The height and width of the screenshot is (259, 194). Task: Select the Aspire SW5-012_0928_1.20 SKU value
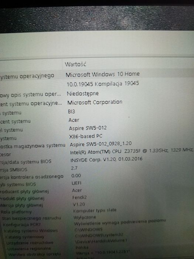coord(101,144)
